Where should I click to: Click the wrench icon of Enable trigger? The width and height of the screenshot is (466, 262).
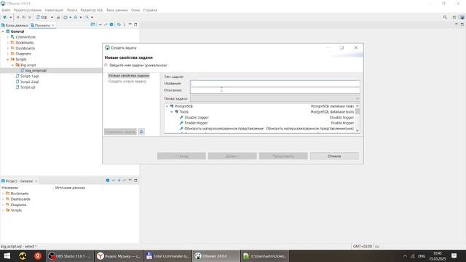point(181,123)
